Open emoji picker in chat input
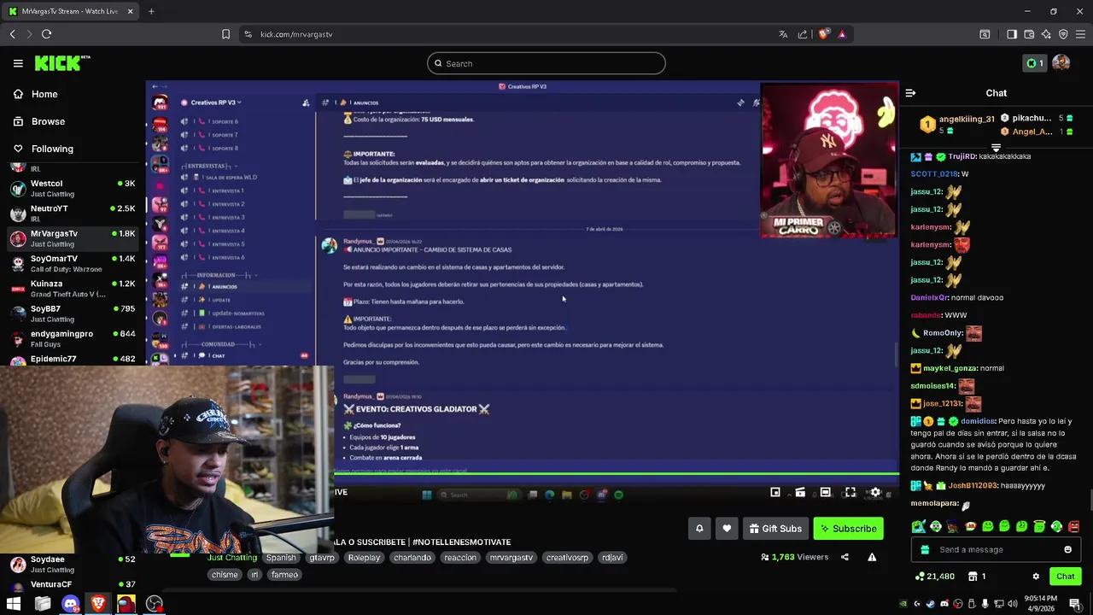This screenshot has height=615, width=1093. 1067,550
